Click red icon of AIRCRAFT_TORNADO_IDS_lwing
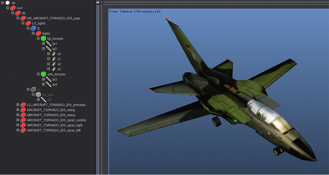 (x=23, y=110)
